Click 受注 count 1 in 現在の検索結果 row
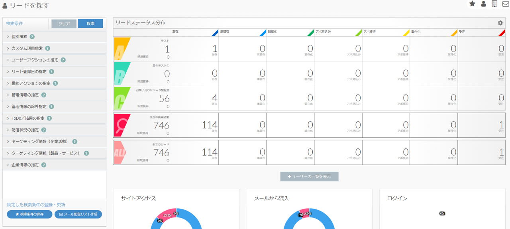 click(502, 125)
